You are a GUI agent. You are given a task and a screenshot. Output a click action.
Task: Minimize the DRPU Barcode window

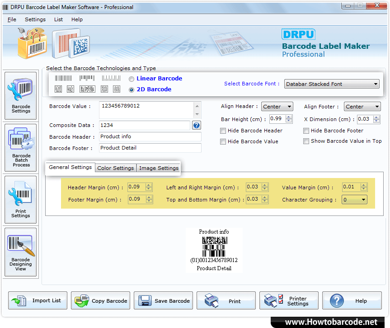click(348, 5)
